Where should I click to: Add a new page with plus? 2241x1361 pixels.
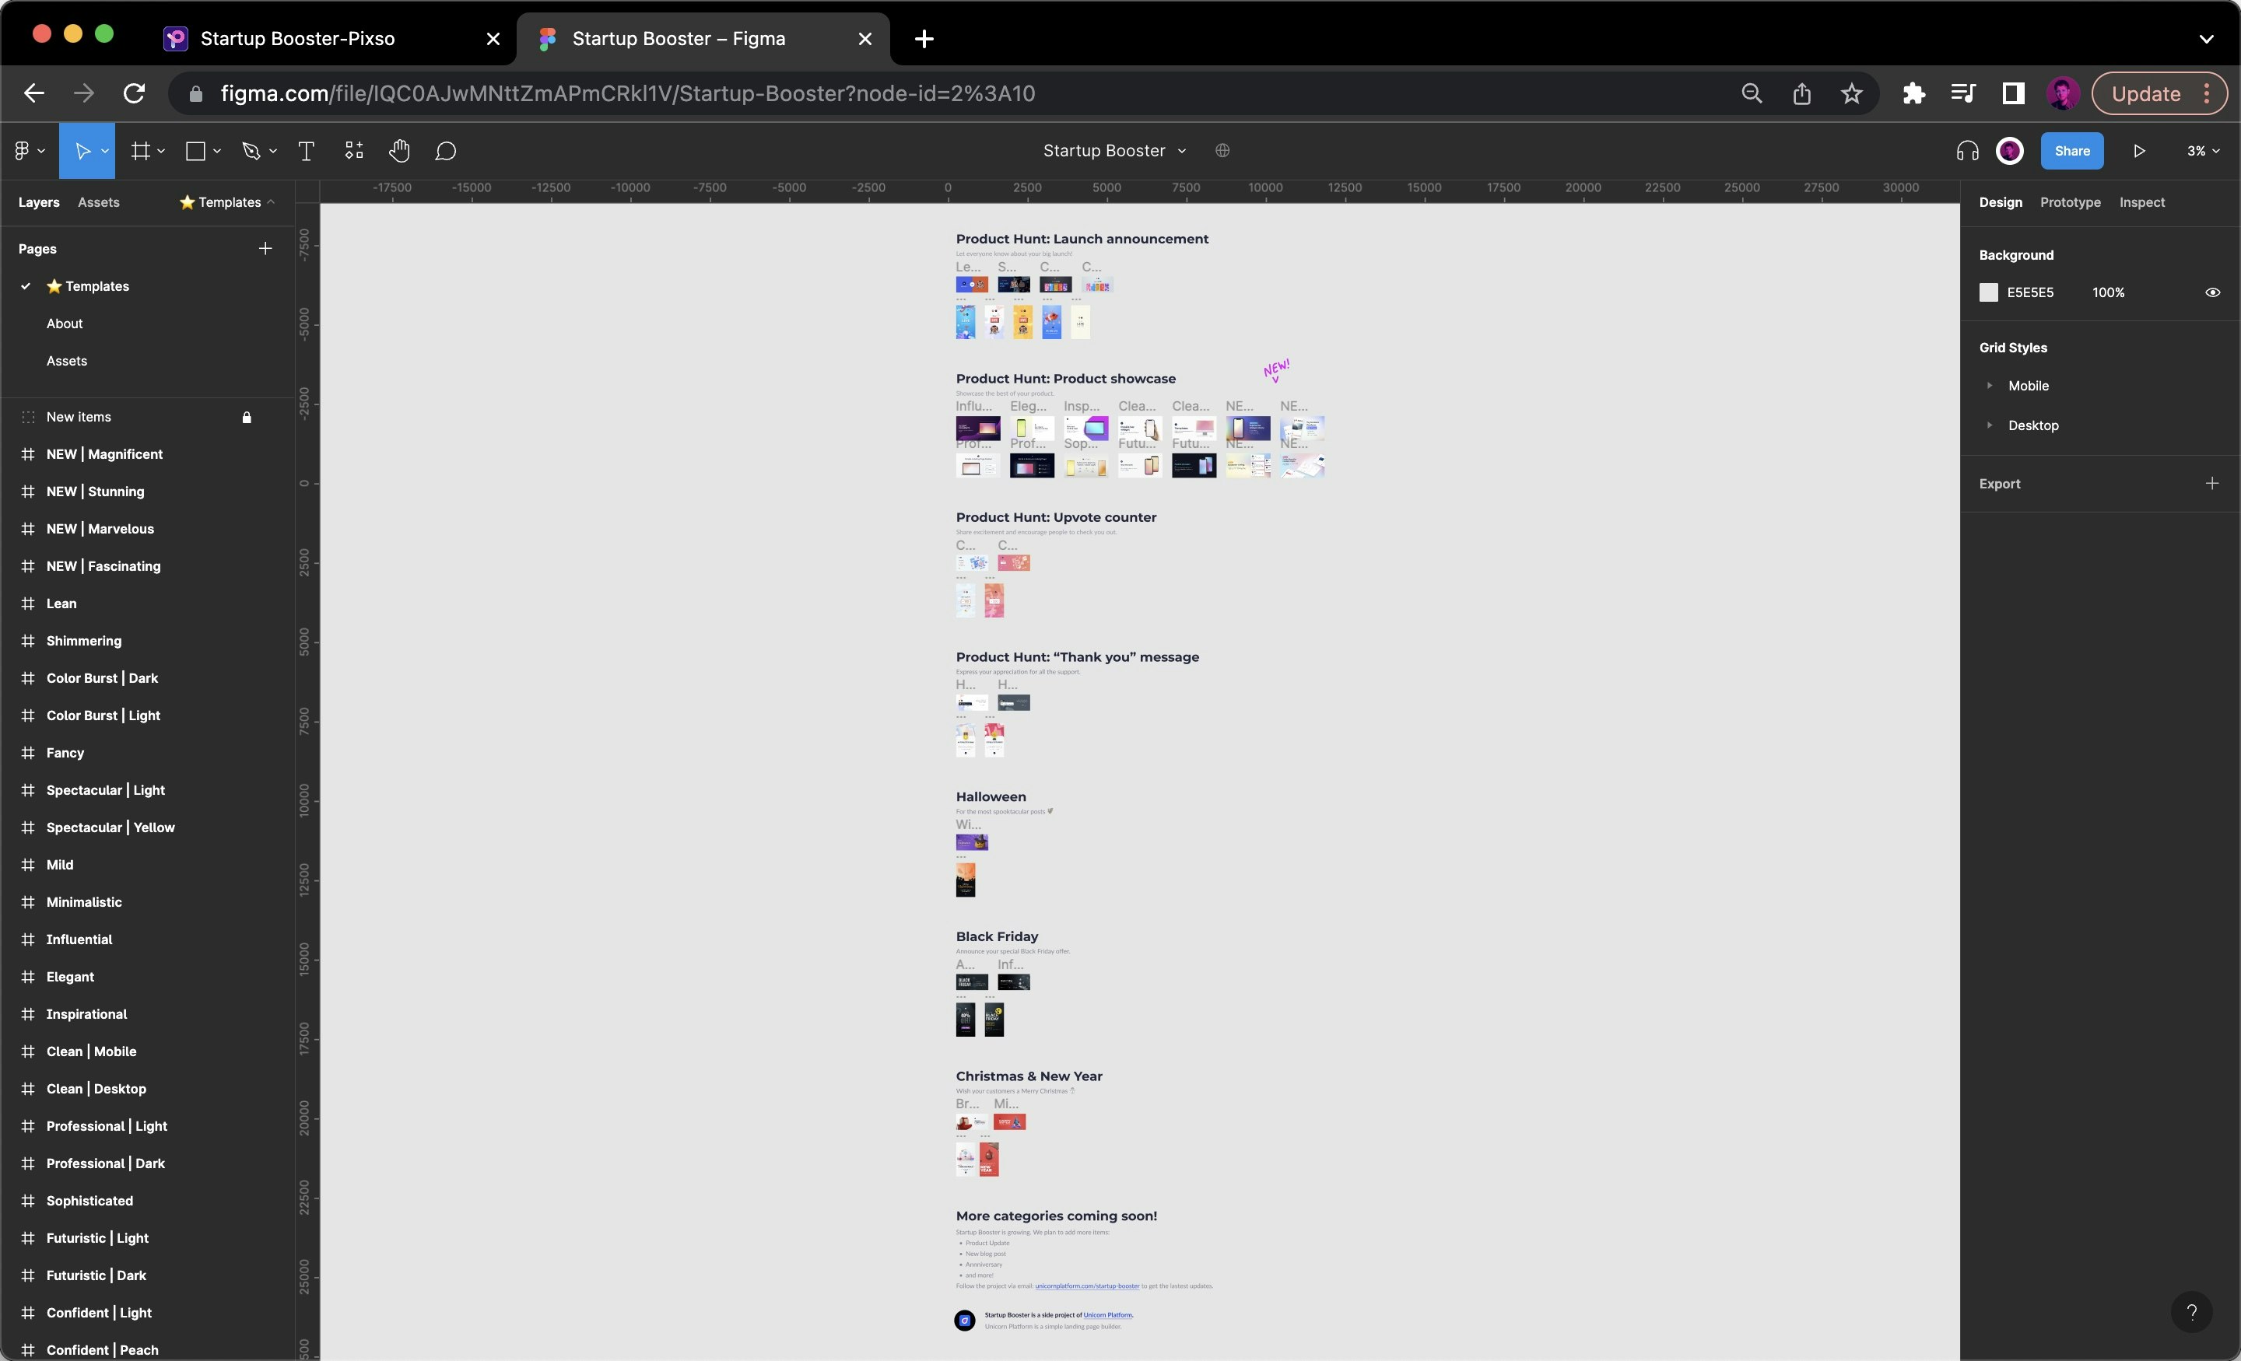pos(265,248)
